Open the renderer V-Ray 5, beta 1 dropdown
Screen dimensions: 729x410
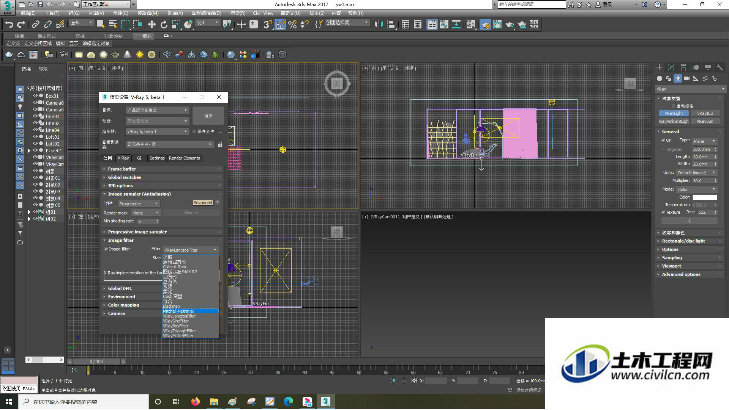[157, 131]
